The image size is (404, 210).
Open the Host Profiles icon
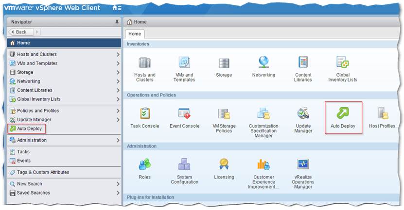[383, 113]
